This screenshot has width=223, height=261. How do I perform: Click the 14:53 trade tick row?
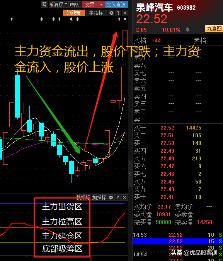tap(178, 235)
